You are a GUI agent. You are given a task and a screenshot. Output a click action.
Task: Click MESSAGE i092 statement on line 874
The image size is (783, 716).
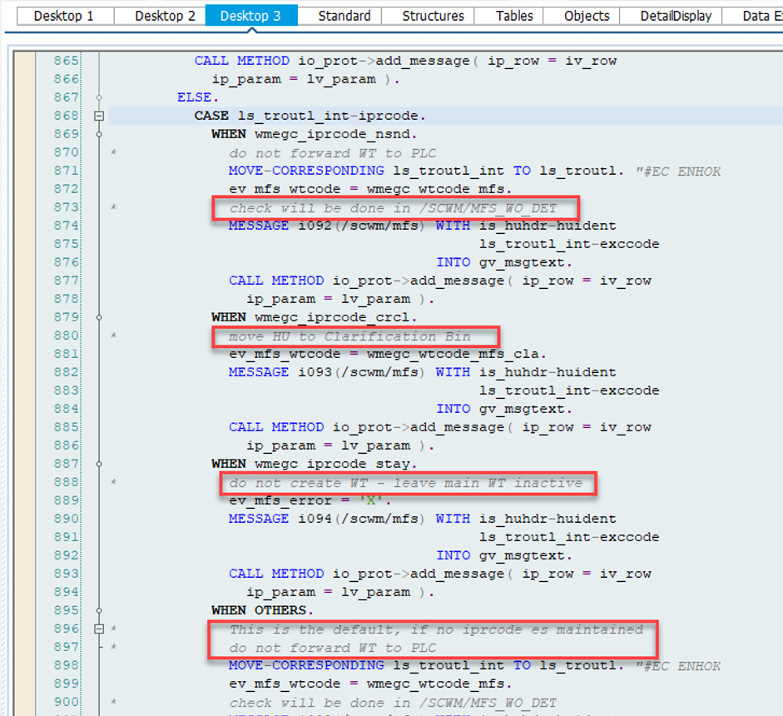pos(422,226)
